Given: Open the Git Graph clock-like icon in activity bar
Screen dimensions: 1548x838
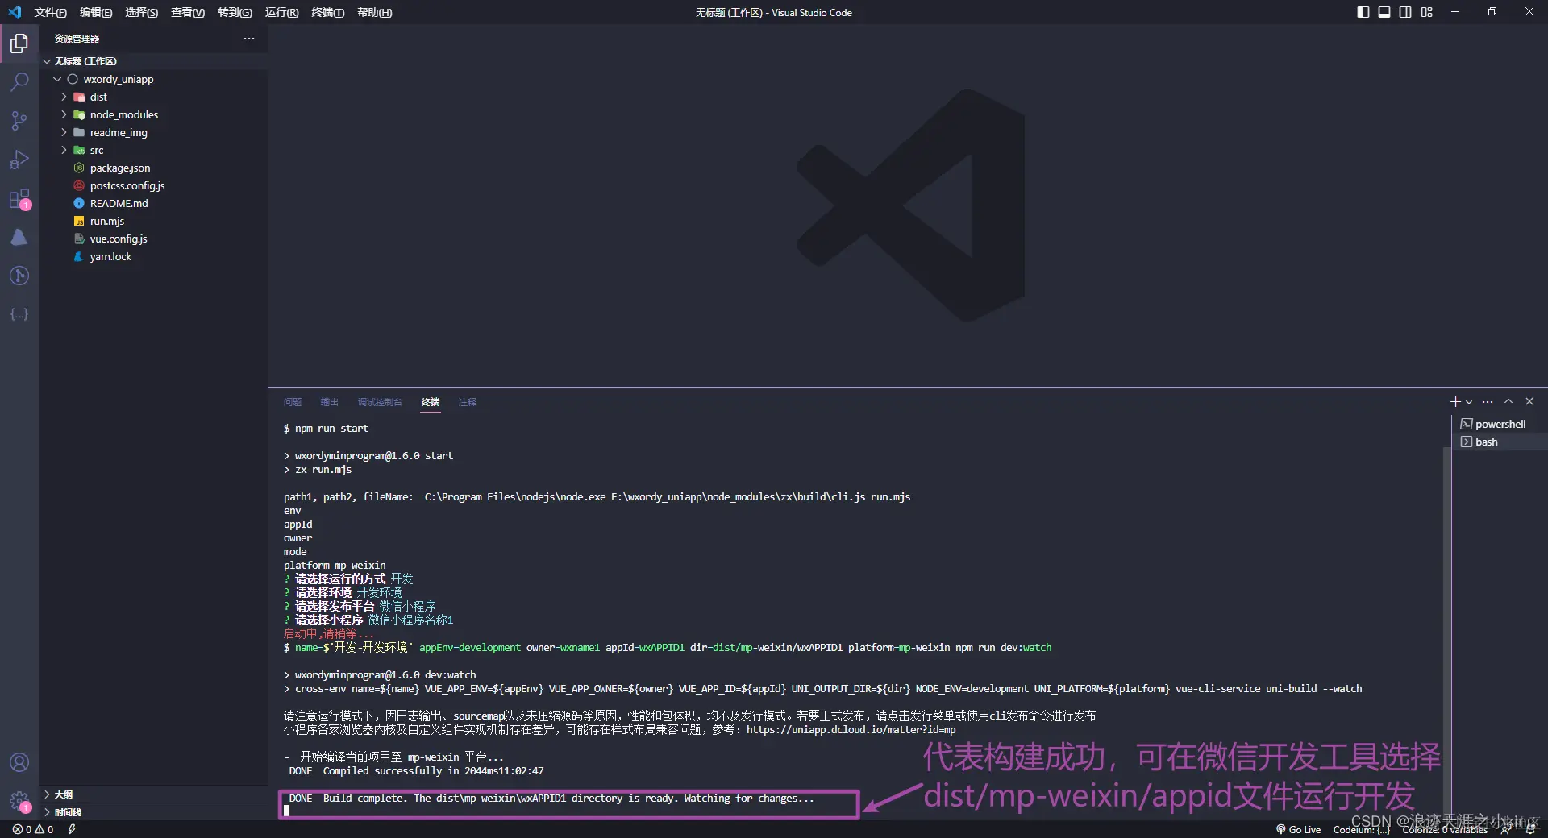Looking at the screenshot, I should (x=19, y=276).
